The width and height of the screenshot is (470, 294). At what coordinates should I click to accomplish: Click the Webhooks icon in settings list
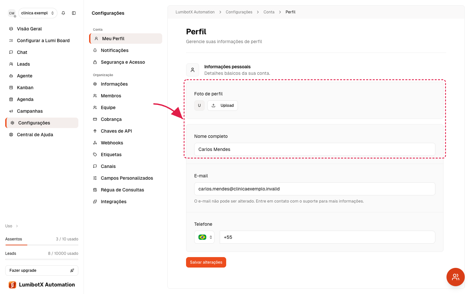coord(95,143)
